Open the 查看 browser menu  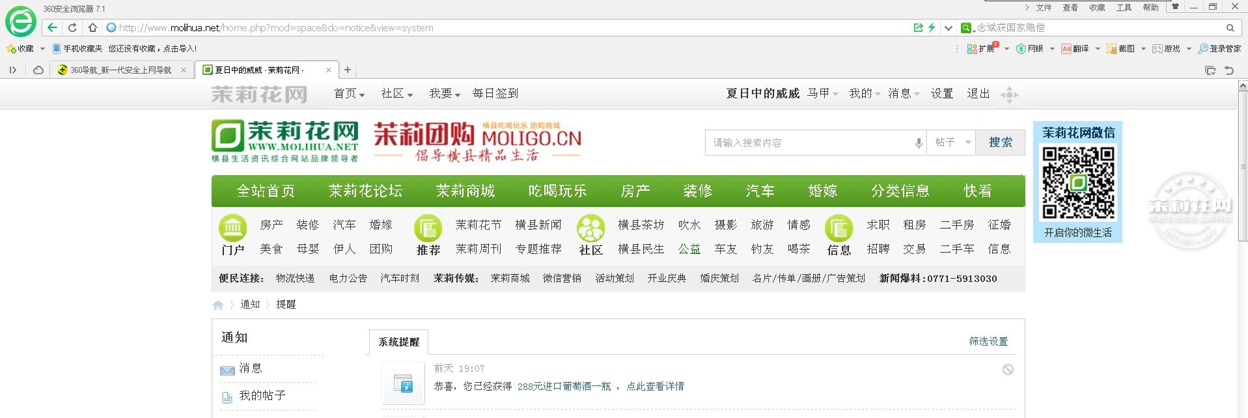[x=1071, y=8]
